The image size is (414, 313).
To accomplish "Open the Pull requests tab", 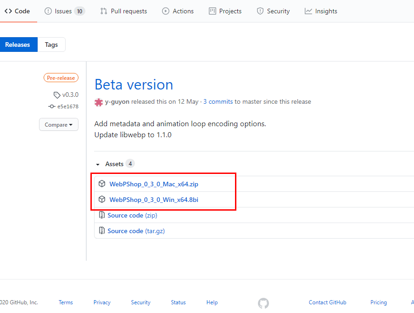I will point(123,11).
